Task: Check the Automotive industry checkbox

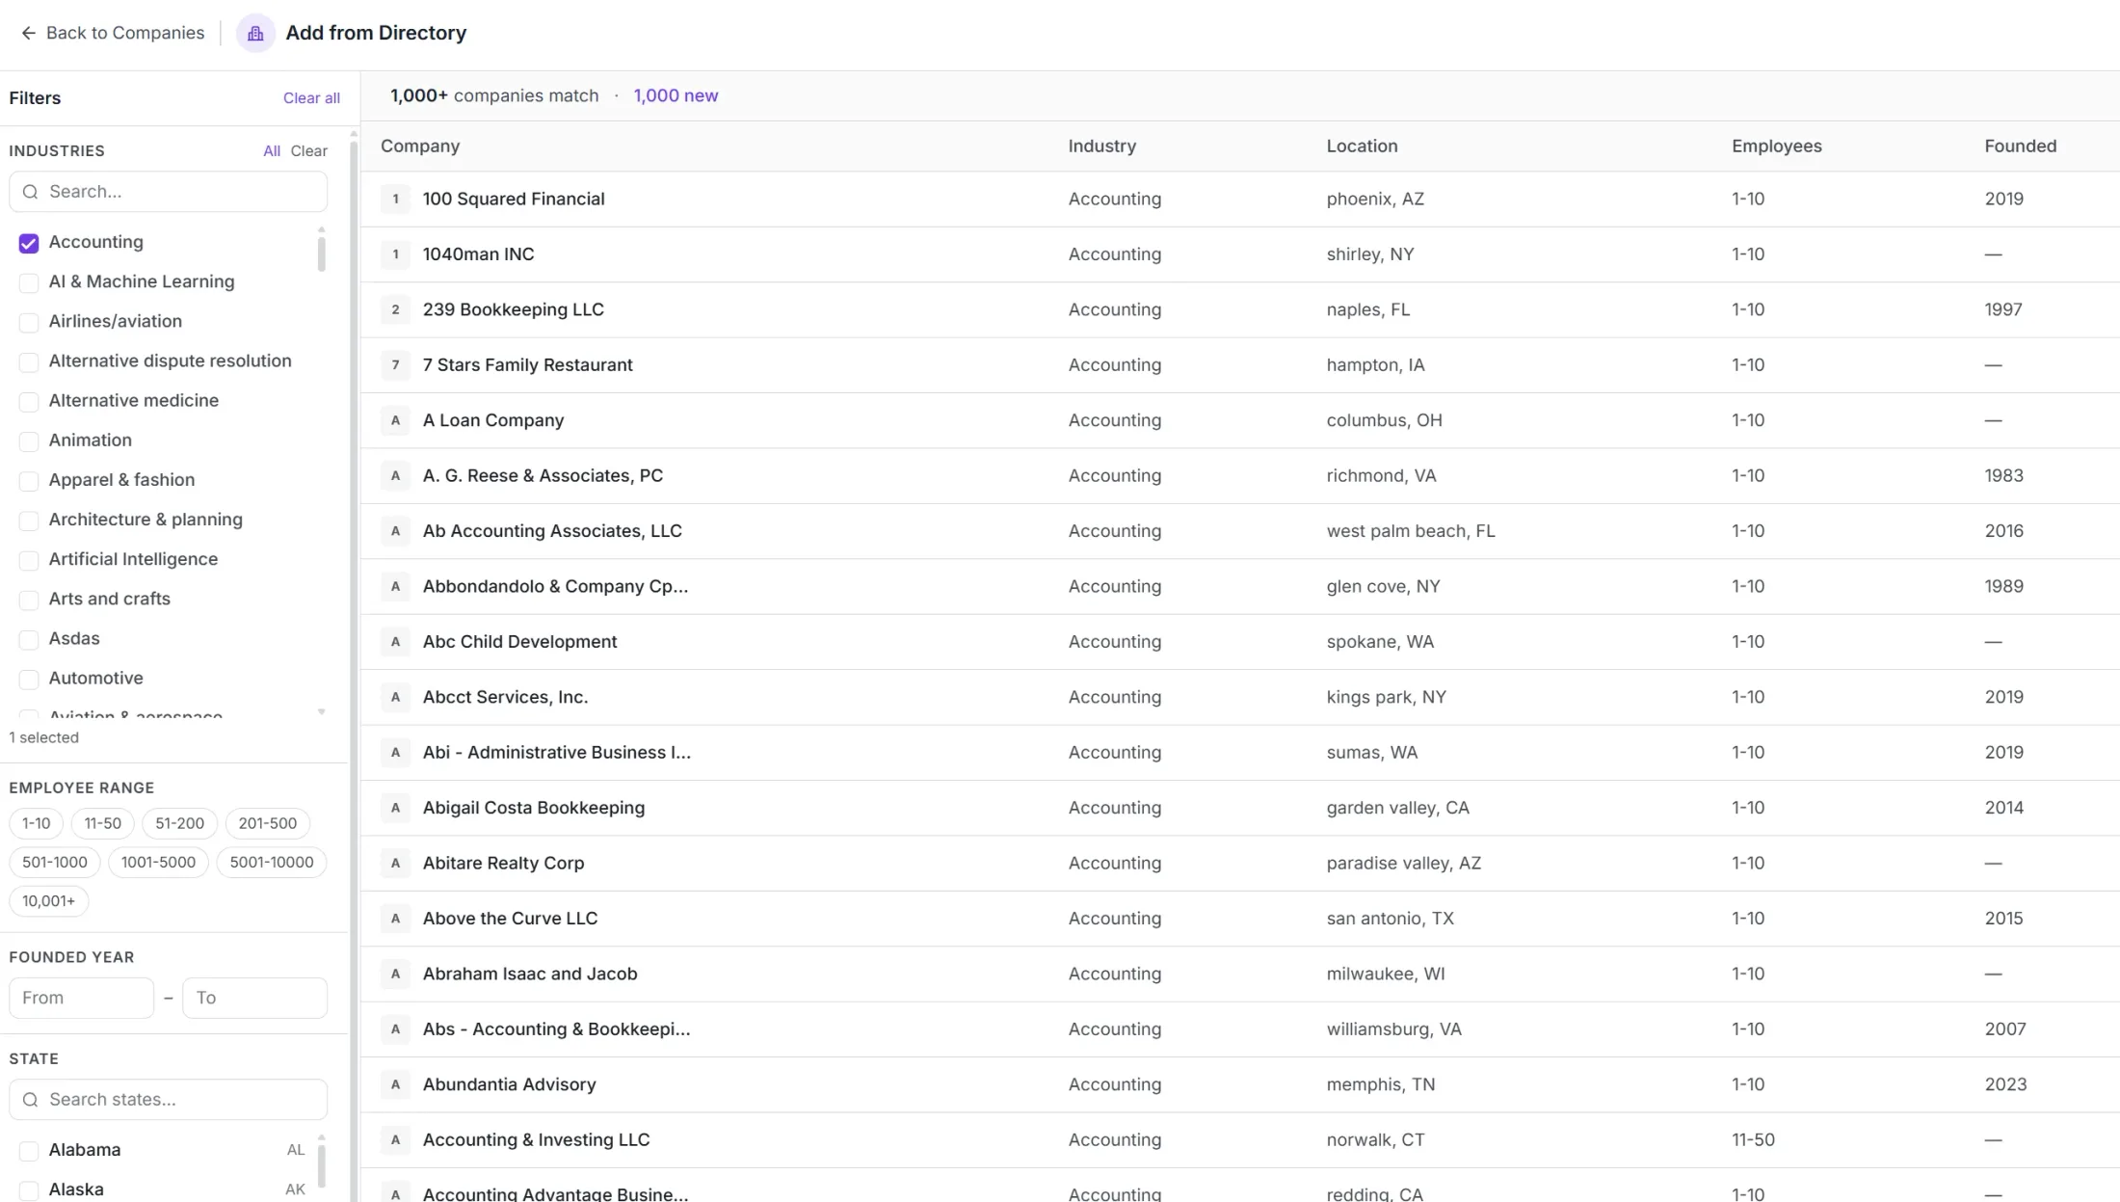Action: point(29,679)
